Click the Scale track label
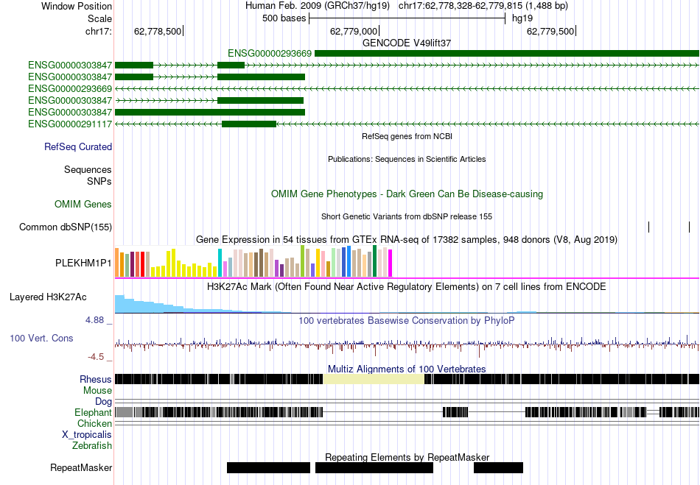Viewport: 700px width, 485px height. pos(99,18)
